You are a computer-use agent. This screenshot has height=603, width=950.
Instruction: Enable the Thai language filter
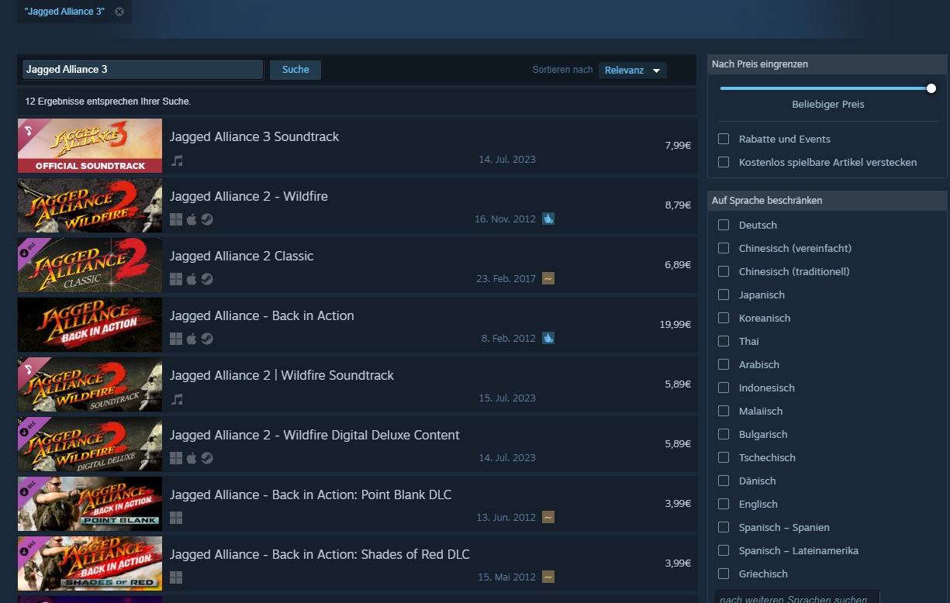click(724, 341)
